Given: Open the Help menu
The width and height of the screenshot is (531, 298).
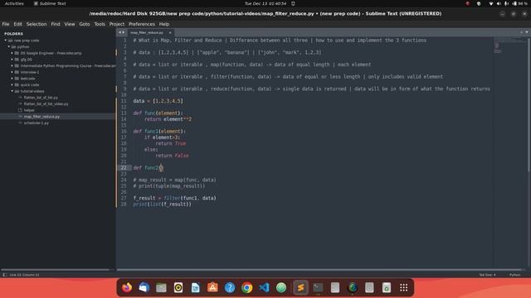Looking at the screenshot, I should pos(164,24).
